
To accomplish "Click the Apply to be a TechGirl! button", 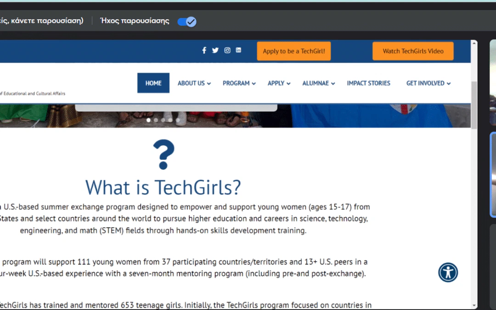I will [293, 51].
